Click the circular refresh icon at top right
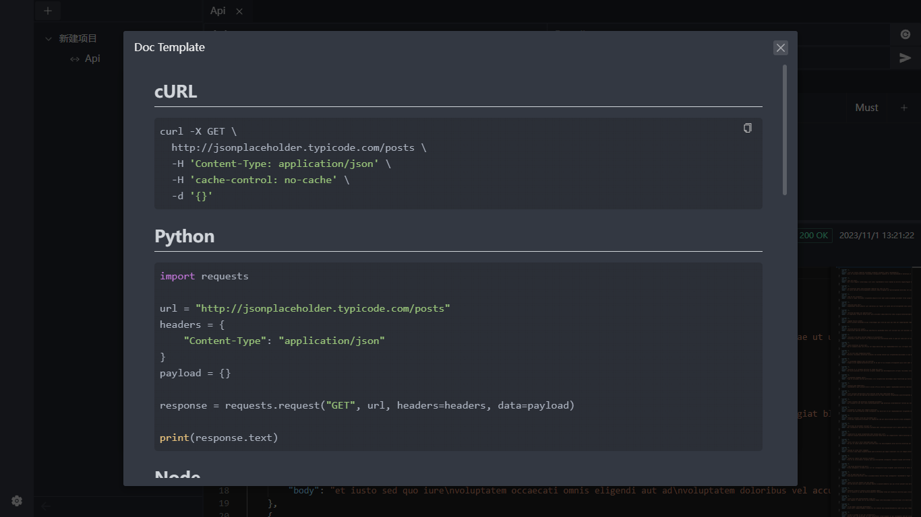The width and height of the screenshot is (921, 517). pyautogui.click(x=905, y=34)
